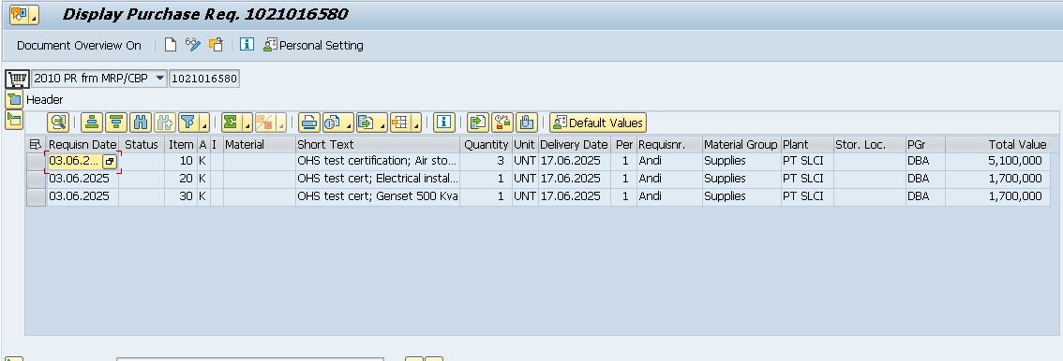Click the Views icon in grid toolbar
This screenshot has height=361, width=1063.
333,123
